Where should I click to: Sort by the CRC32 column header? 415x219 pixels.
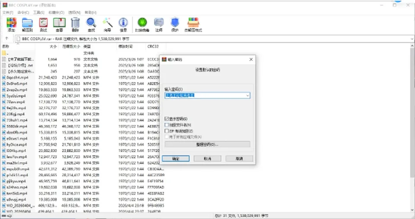pyautogui.click(x=153, y=47)
